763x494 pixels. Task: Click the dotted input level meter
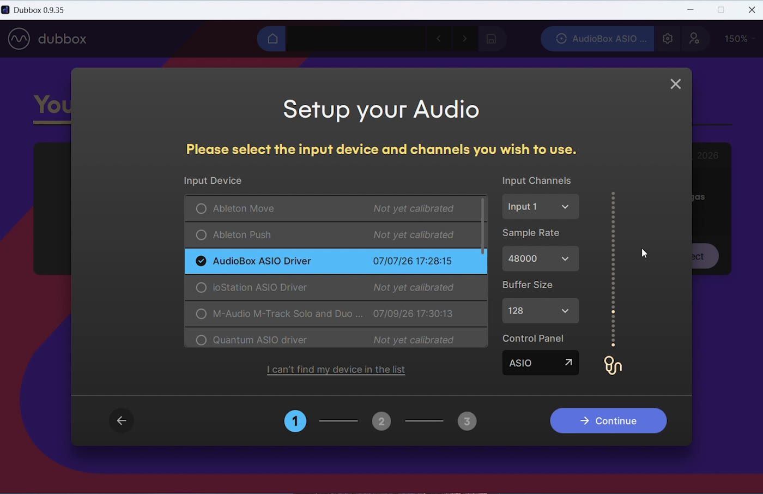click(x=613, y=269)
